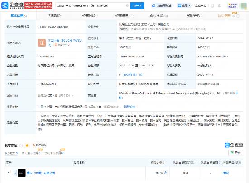Select the 股东信息 1 sub-tab

coord(11,153)
